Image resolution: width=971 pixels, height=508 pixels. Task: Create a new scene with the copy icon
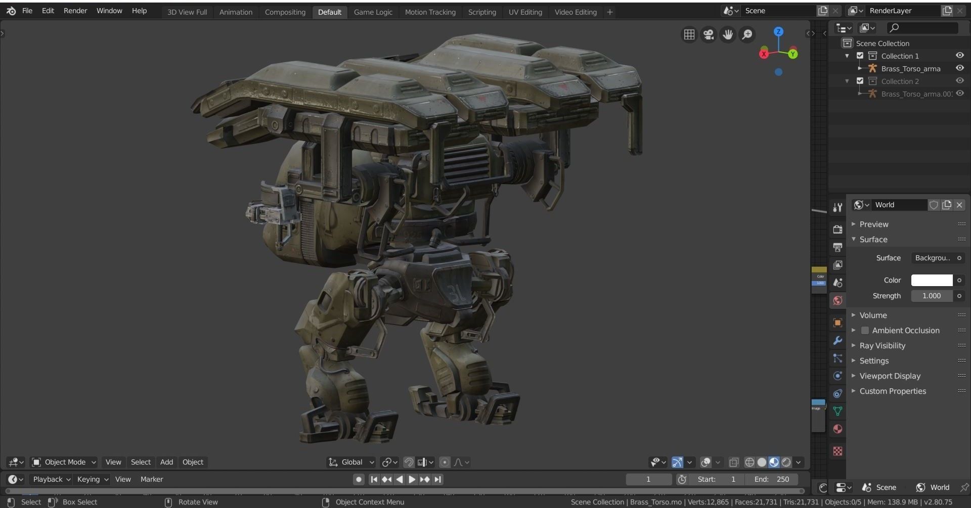(x=823, y=11)
